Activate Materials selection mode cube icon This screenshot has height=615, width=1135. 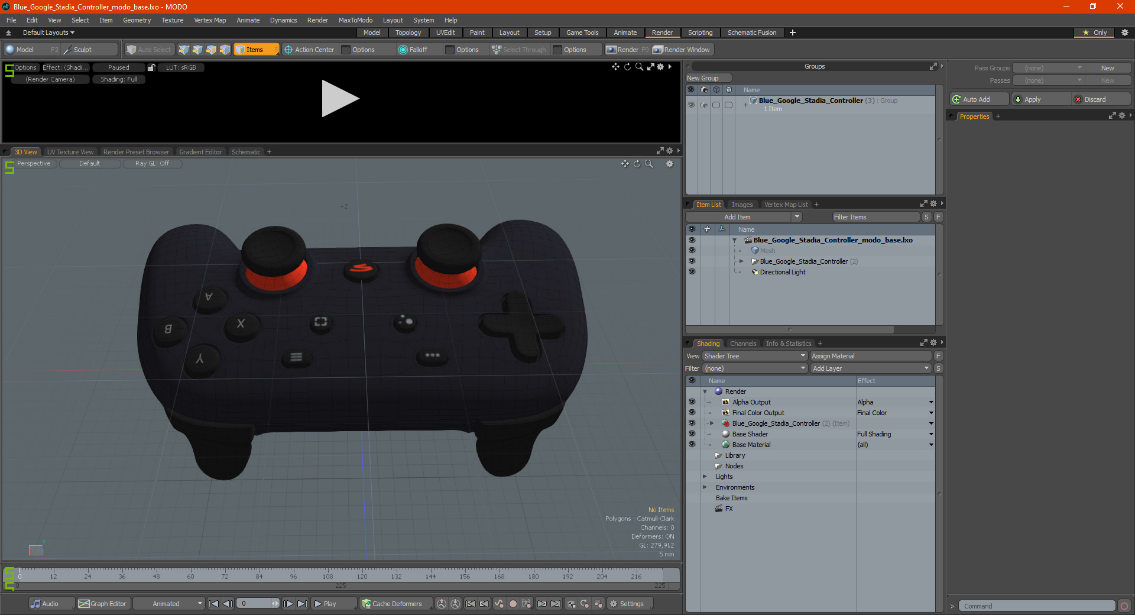click(x=225, y=50)
